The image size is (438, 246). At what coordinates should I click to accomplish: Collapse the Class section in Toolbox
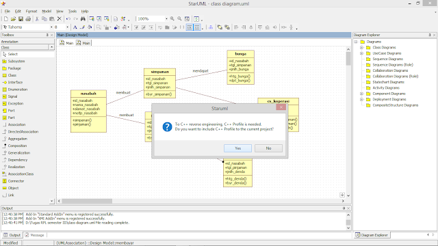point(52,47)
